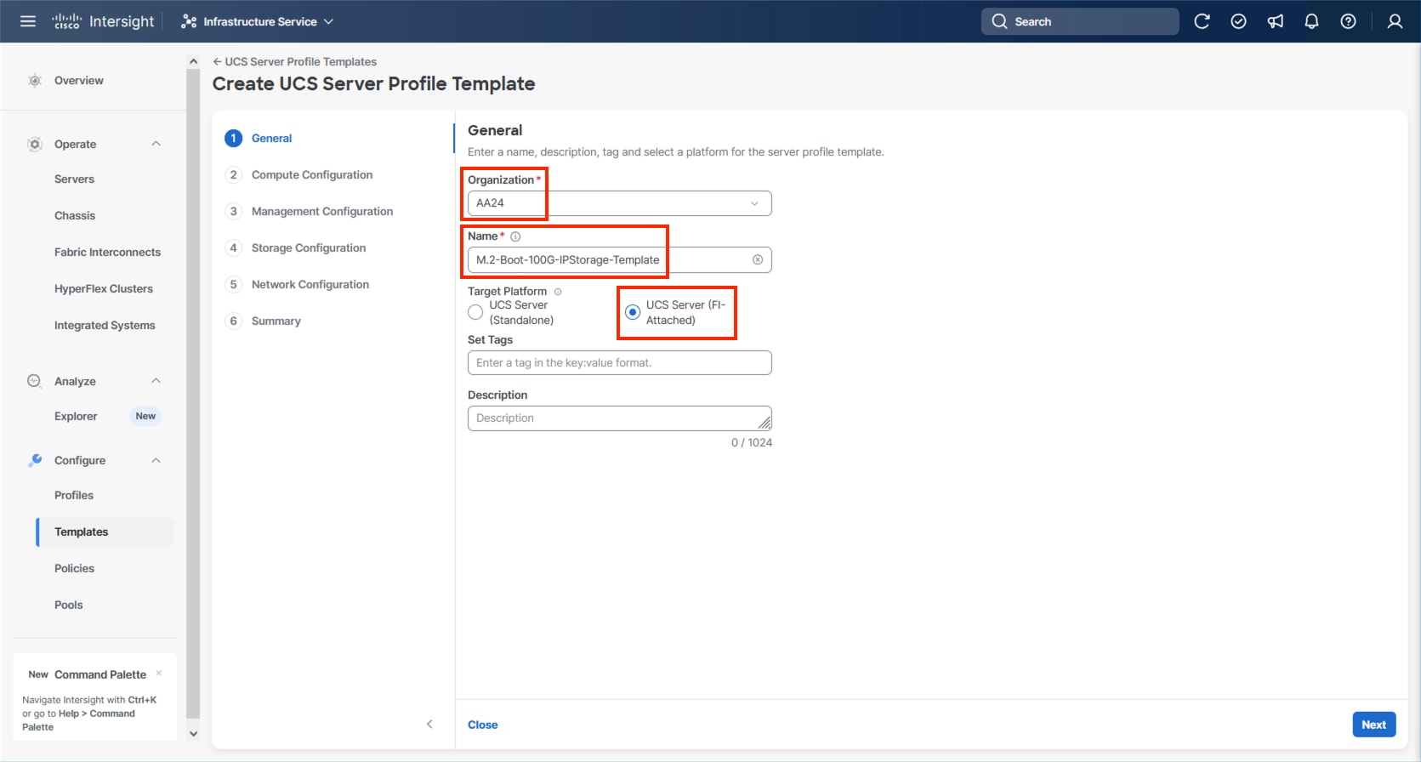1421x762 pixels.
Task: Click the Configure wrench icon
Action: tap(35, 460)
